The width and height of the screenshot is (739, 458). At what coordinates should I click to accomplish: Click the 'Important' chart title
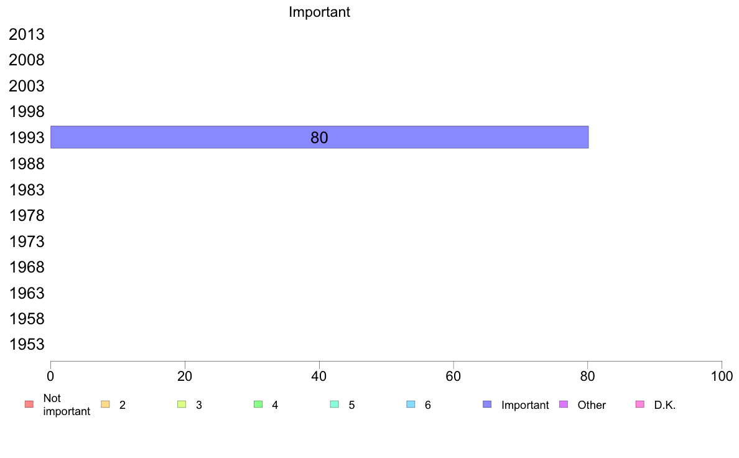320,12
